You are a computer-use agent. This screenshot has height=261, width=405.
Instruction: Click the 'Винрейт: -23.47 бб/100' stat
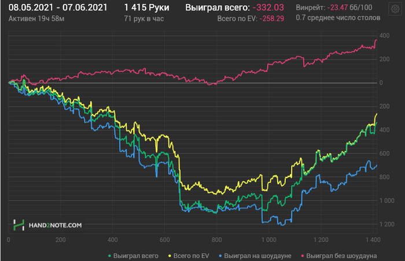334,8
